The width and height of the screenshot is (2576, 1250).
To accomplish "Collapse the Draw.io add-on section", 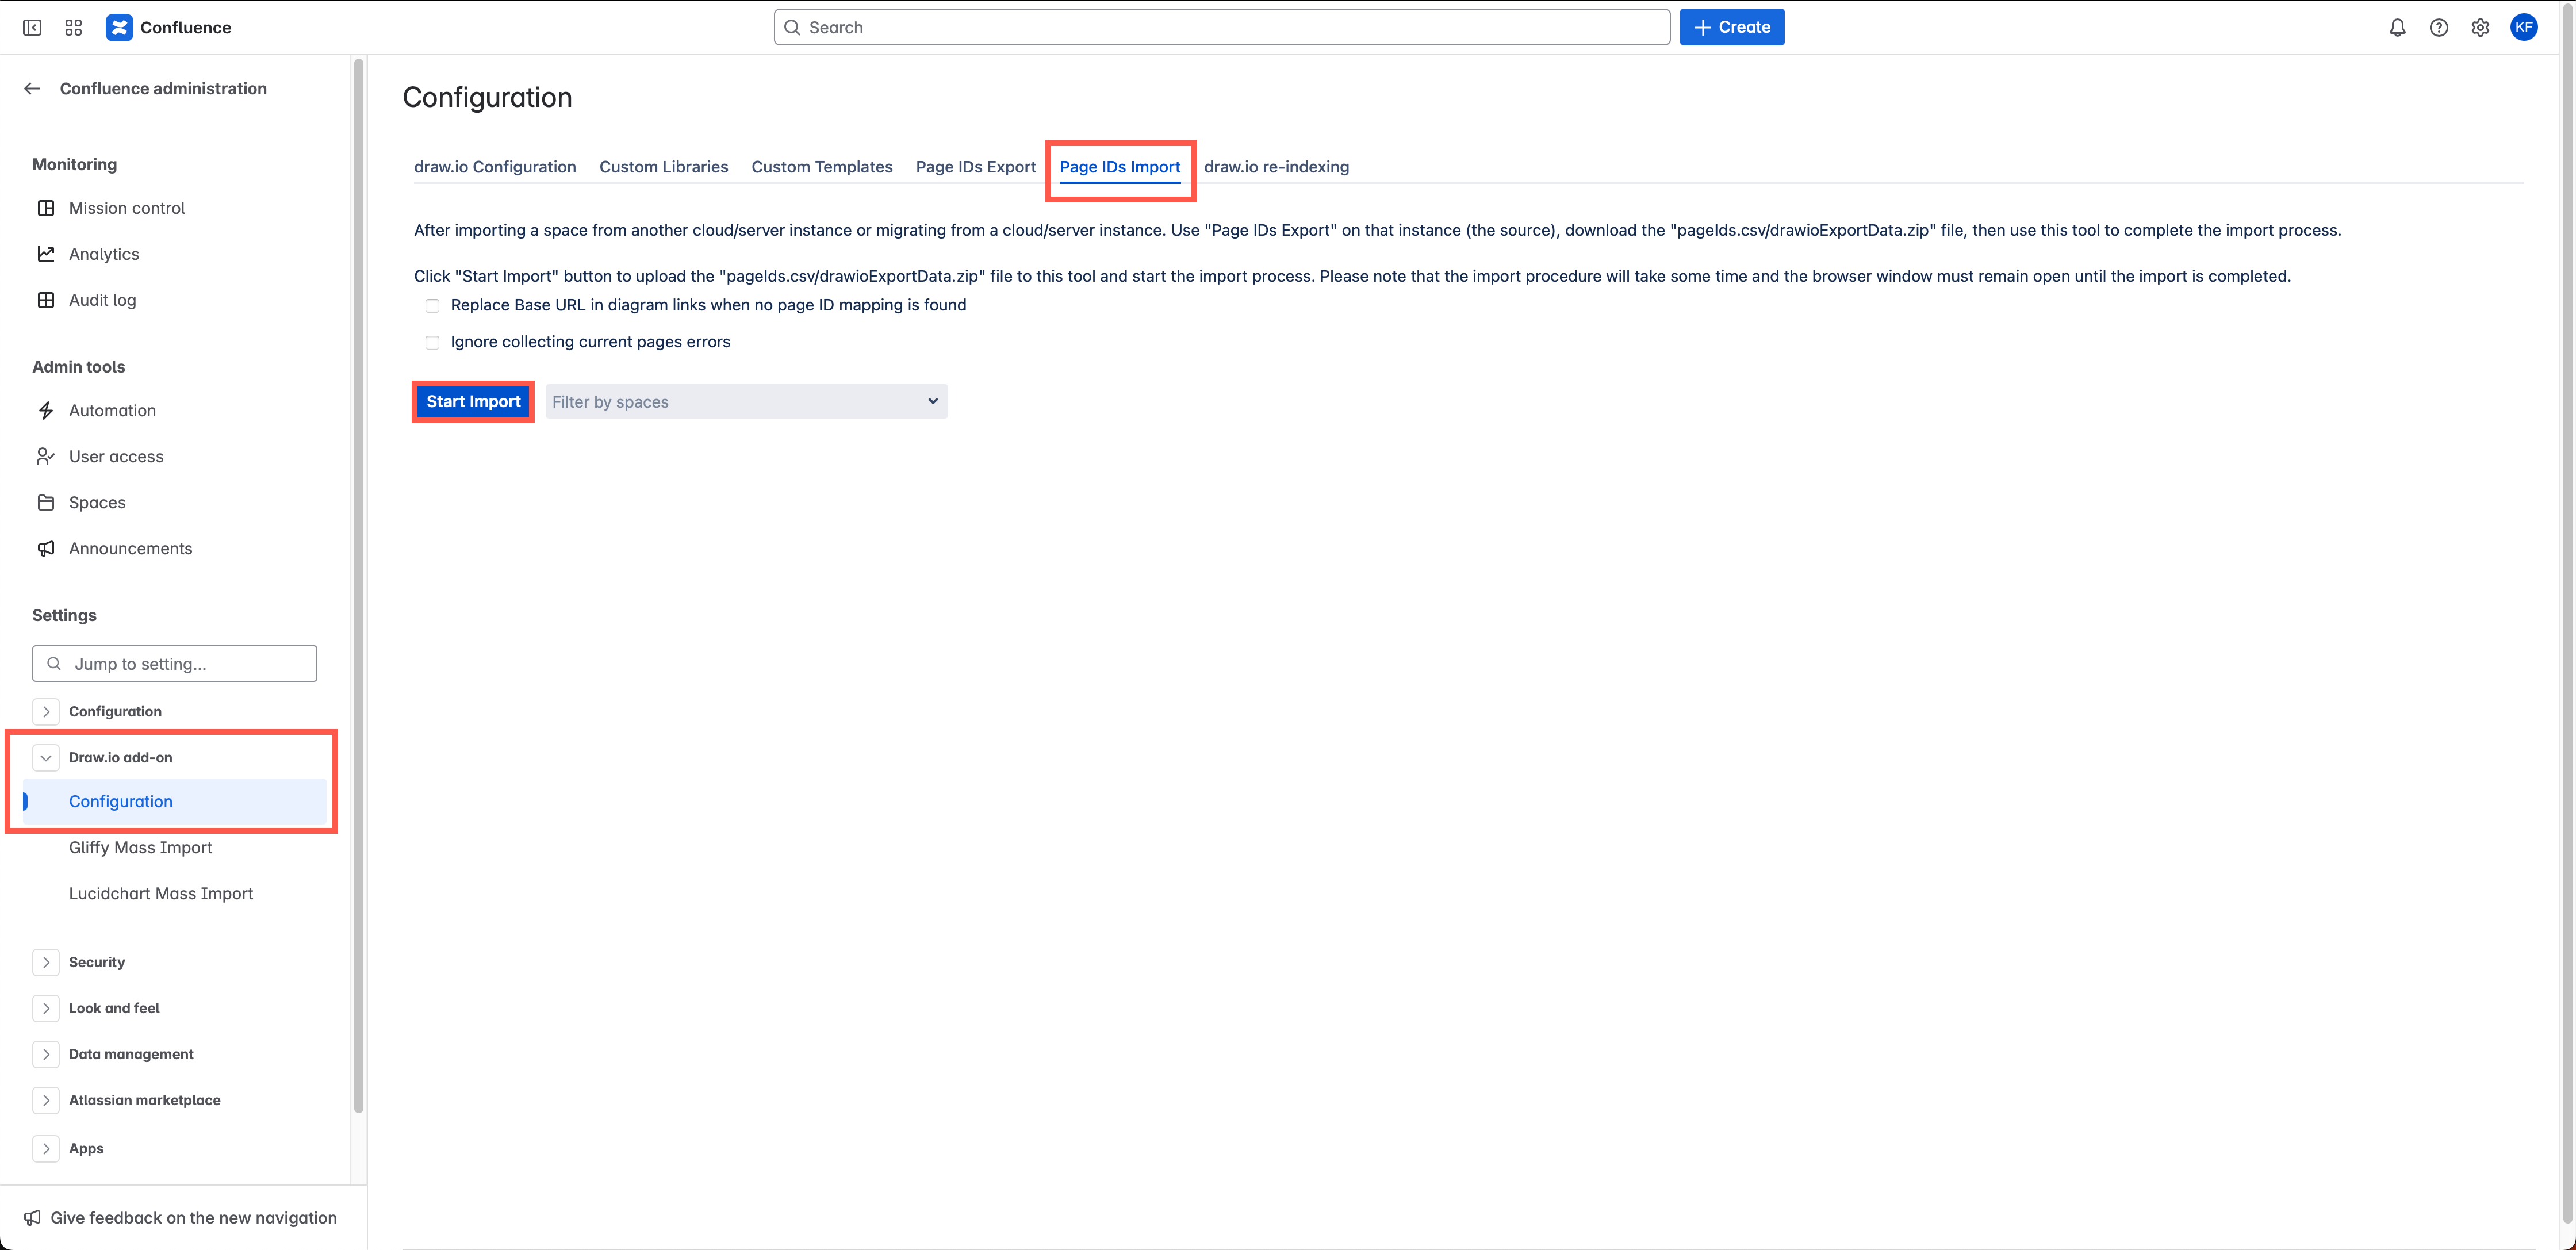I will [46, 757].
